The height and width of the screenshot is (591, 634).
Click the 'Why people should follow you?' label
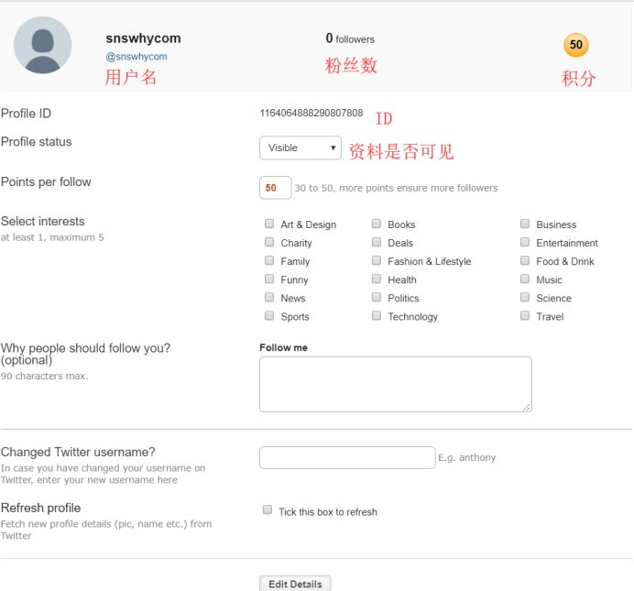point(85,354)
